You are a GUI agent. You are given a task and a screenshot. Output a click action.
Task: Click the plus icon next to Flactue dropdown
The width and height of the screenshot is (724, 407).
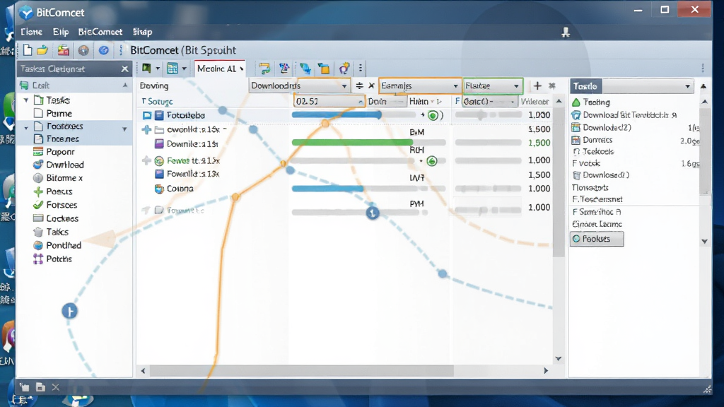(537, 85)
